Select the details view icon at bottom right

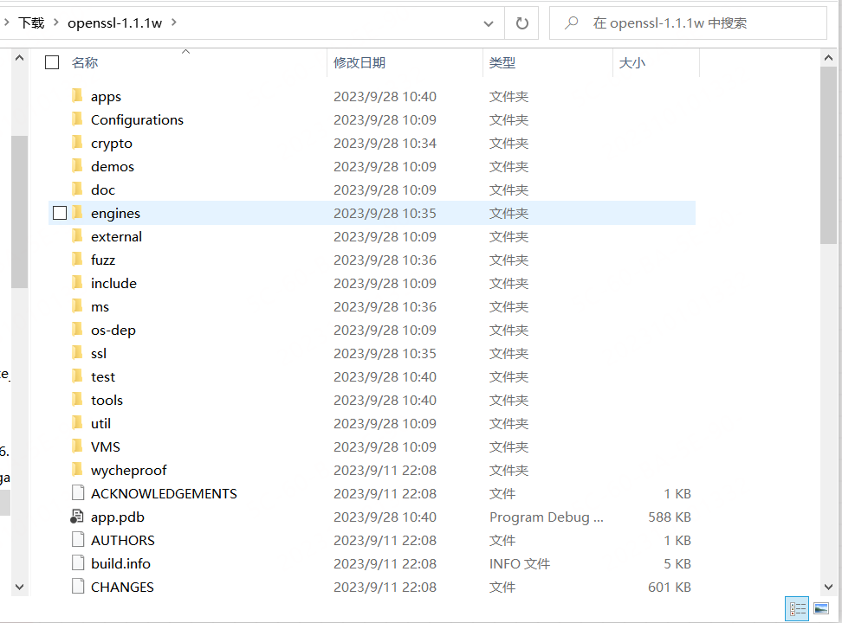coord(796,609)
